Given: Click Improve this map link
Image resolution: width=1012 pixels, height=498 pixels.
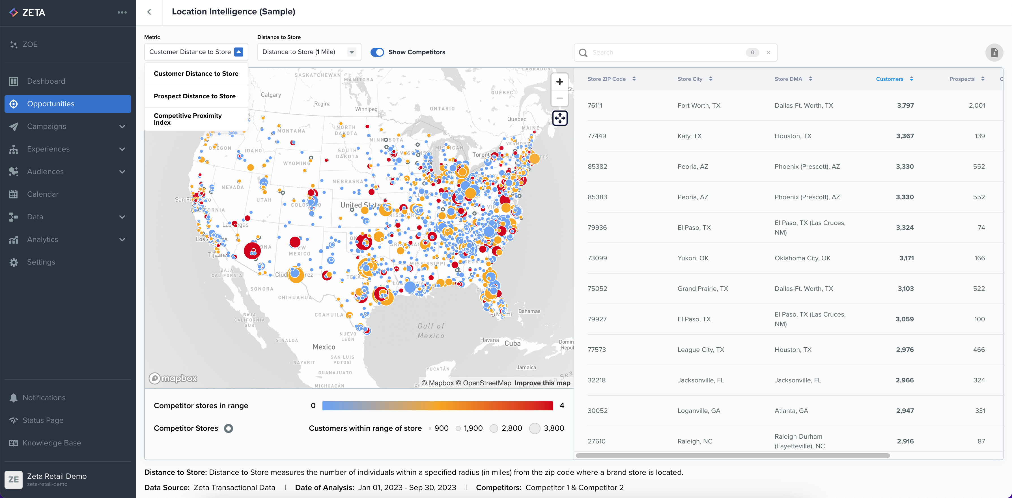Looking at the screenshot, I should 542,383.
